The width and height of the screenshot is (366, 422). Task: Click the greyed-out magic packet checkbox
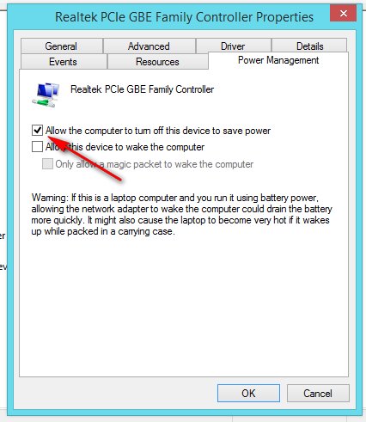point(47,164)
